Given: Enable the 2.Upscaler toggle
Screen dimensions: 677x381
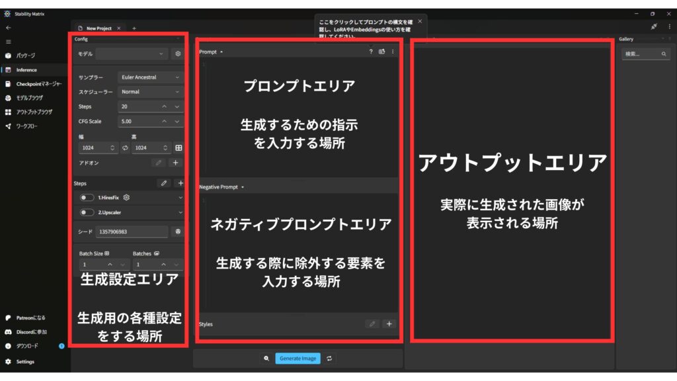Looking at the screenshot, I should pos(87,212).
